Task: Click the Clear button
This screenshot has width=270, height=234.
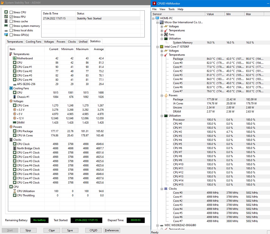Action: click(52, 230)
